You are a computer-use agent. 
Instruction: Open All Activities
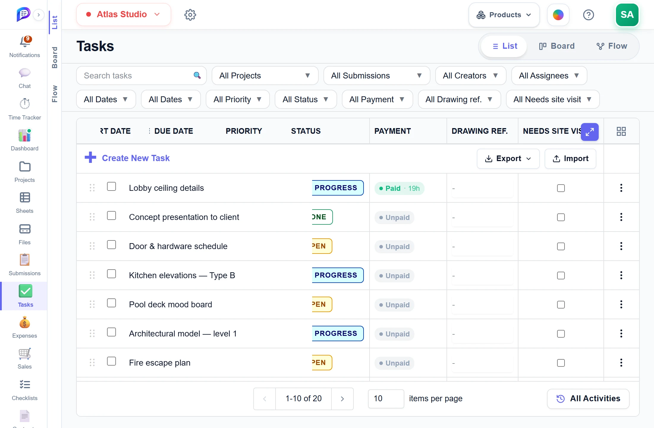[x=588, y=399]
